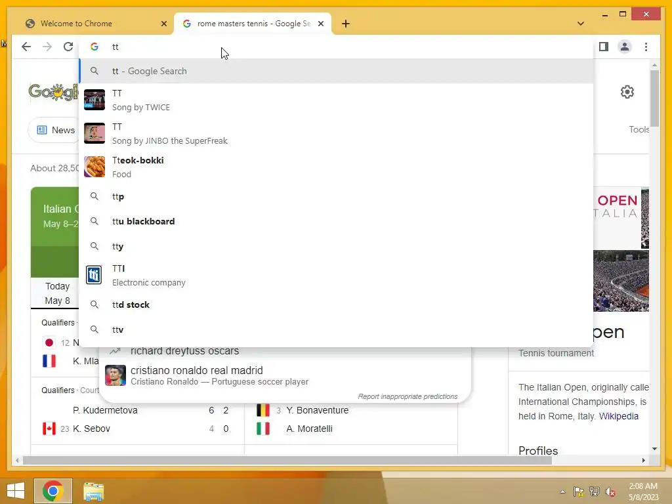Open the tab search chevron
This screenshot has width=672, height=504.
tap(581, 24)
